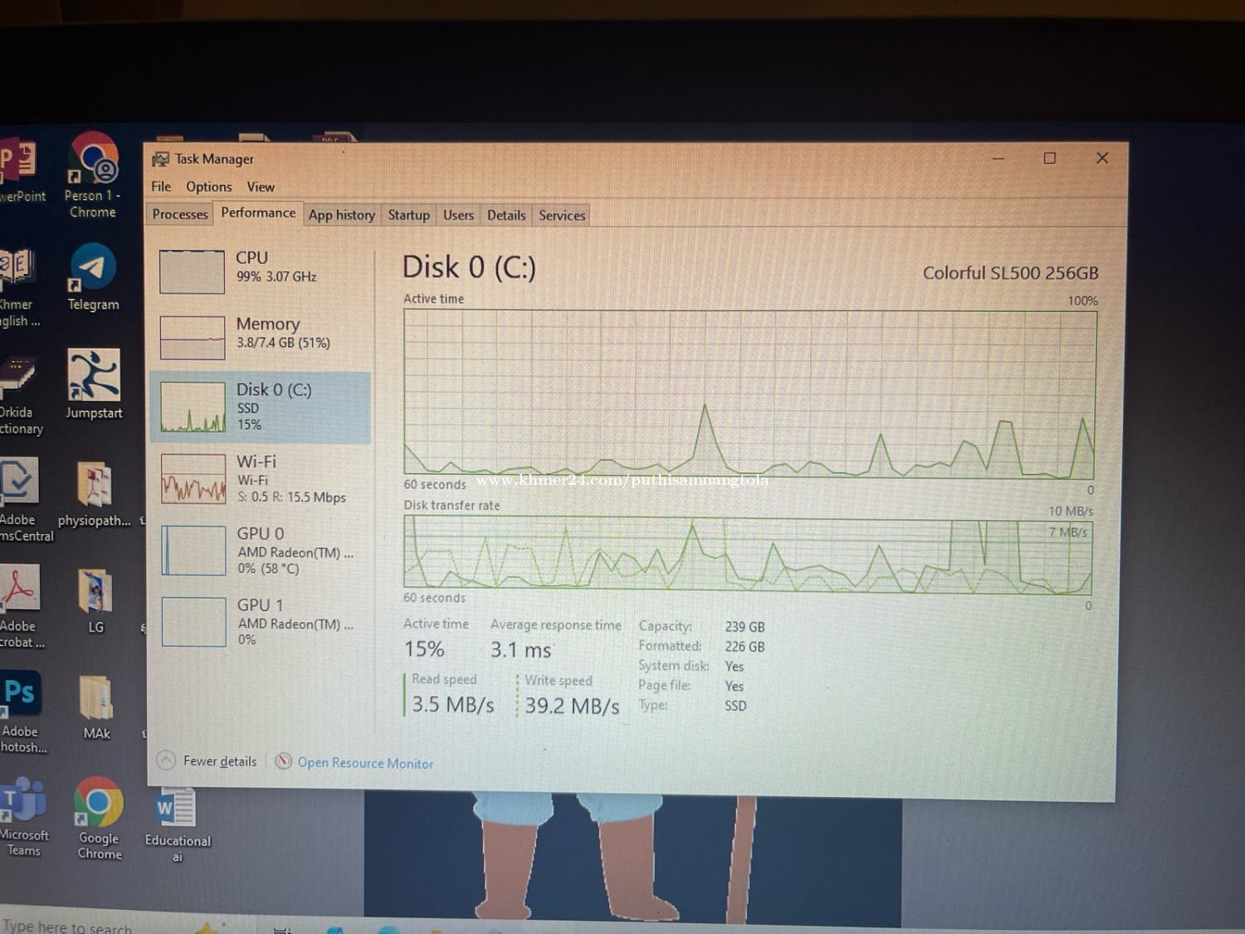This screenshot has width=1245, height=934.
Task: Open the Options menu
Action: click(208, 187)
